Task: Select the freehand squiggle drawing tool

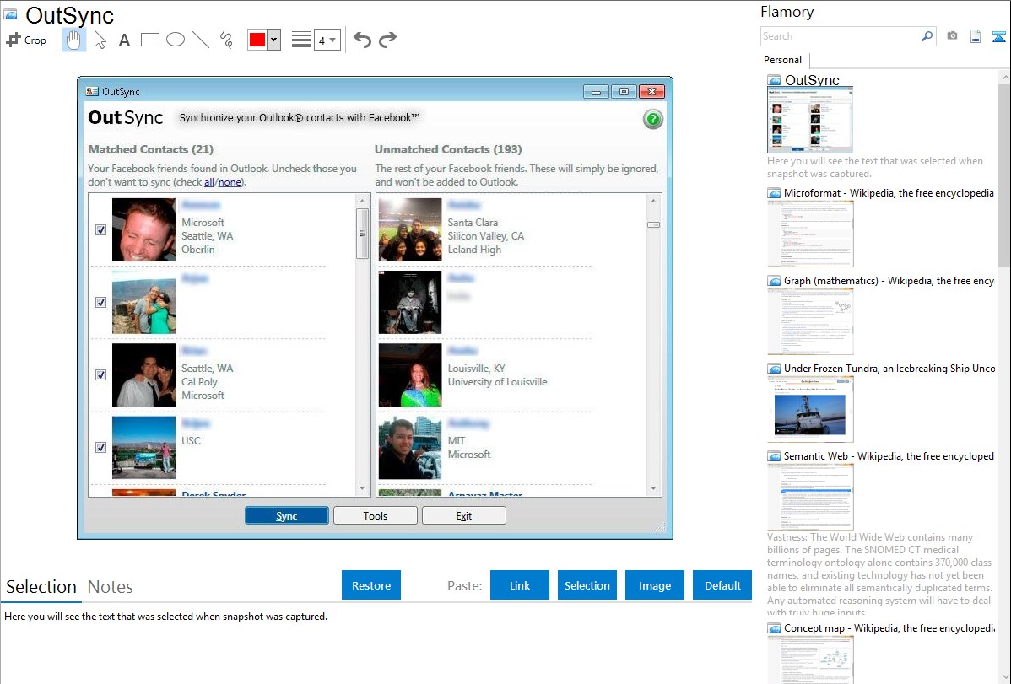Action: click(x=226, y=40)
